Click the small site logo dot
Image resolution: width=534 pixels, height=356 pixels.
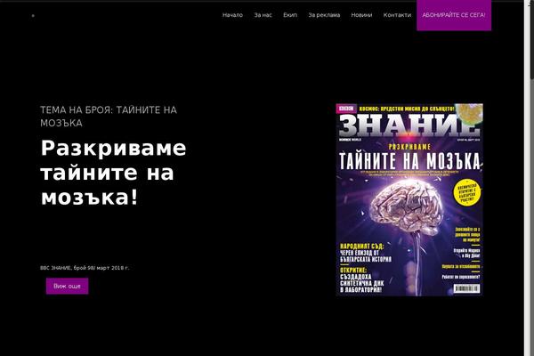point(33,16)
